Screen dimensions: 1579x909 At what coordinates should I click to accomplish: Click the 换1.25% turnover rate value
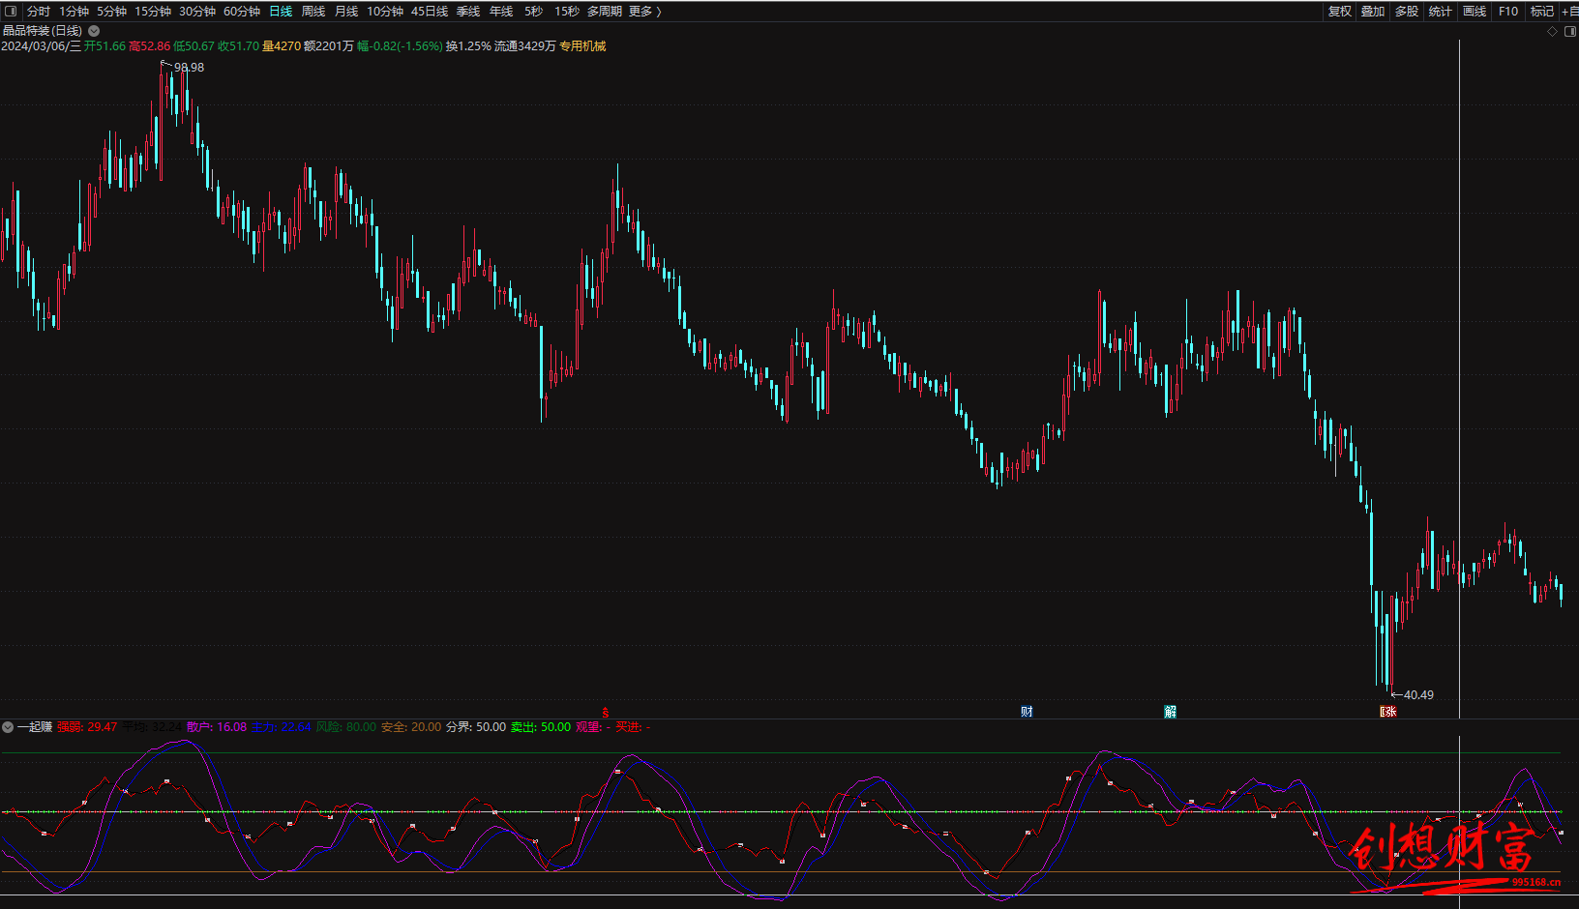468,46
